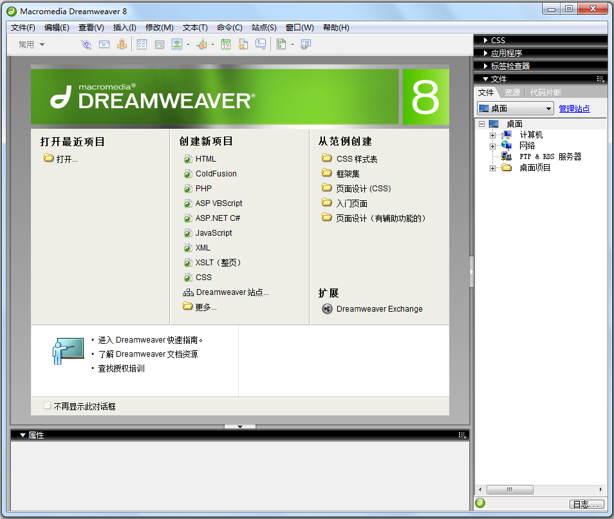This screenshot has width=614, height=519.
Task: Open the Tag Chooser icon
Action: tap(304, 44)
